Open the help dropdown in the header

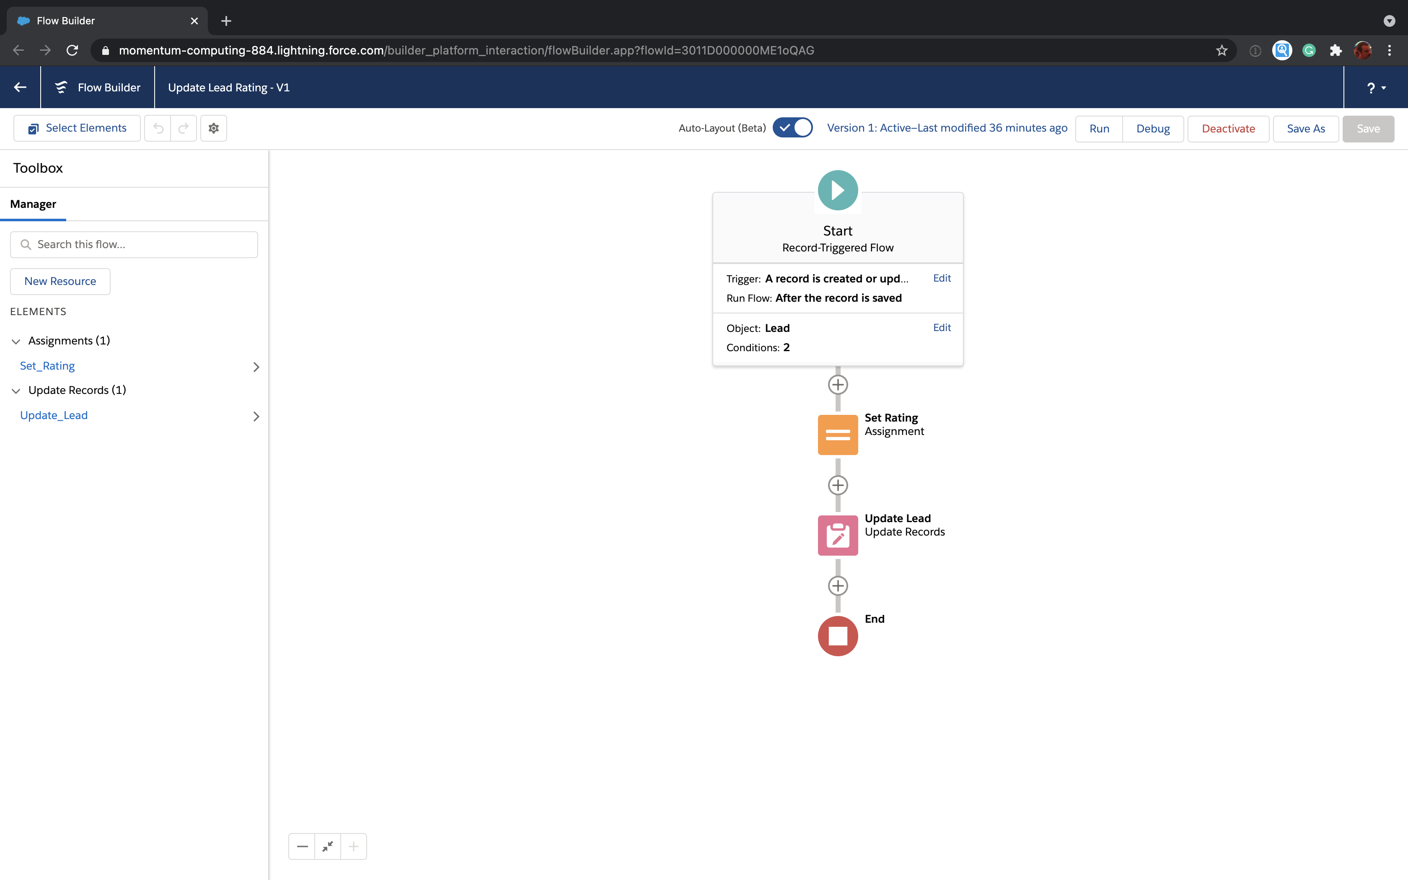[x=1375, y=87]
